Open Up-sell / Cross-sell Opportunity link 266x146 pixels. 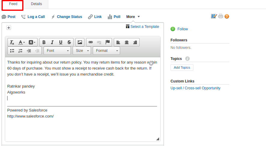coord(195,88)
